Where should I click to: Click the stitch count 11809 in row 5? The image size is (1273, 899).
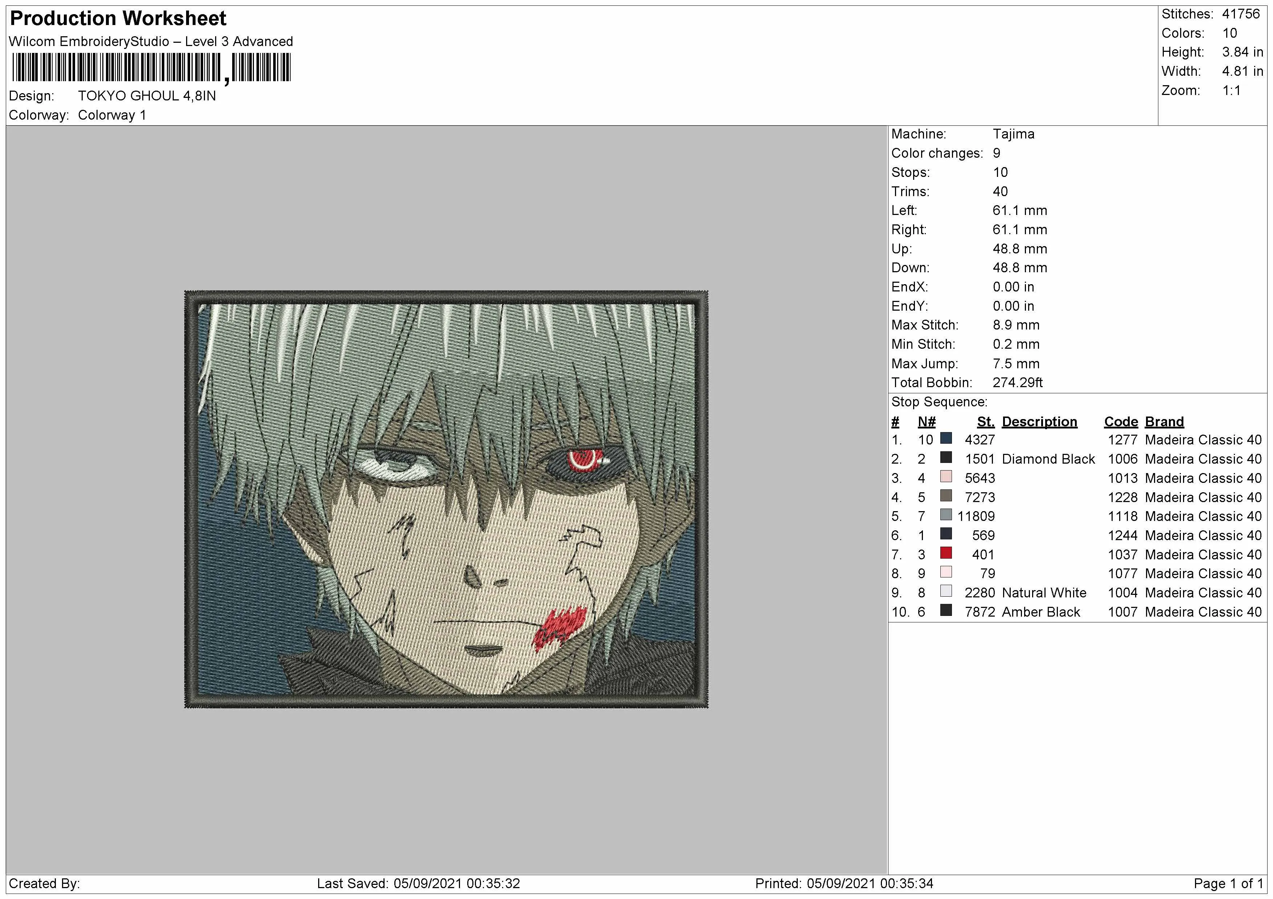976,516
